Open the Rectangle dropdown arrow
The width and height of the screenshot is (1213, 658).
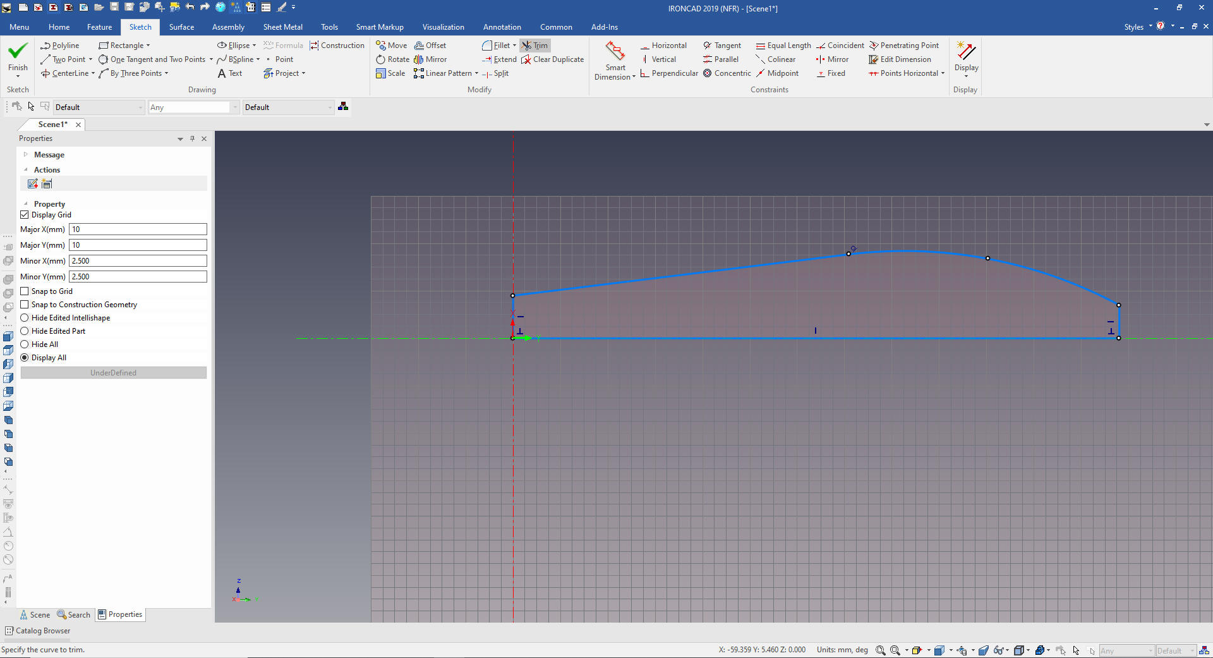coord(148,46)
